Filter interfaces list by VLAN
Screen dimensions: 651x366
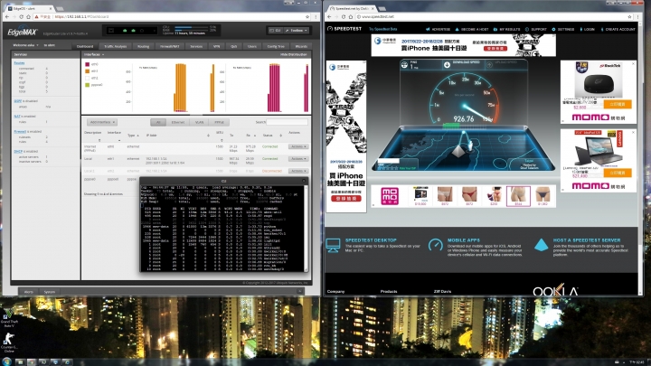[199, 122]
